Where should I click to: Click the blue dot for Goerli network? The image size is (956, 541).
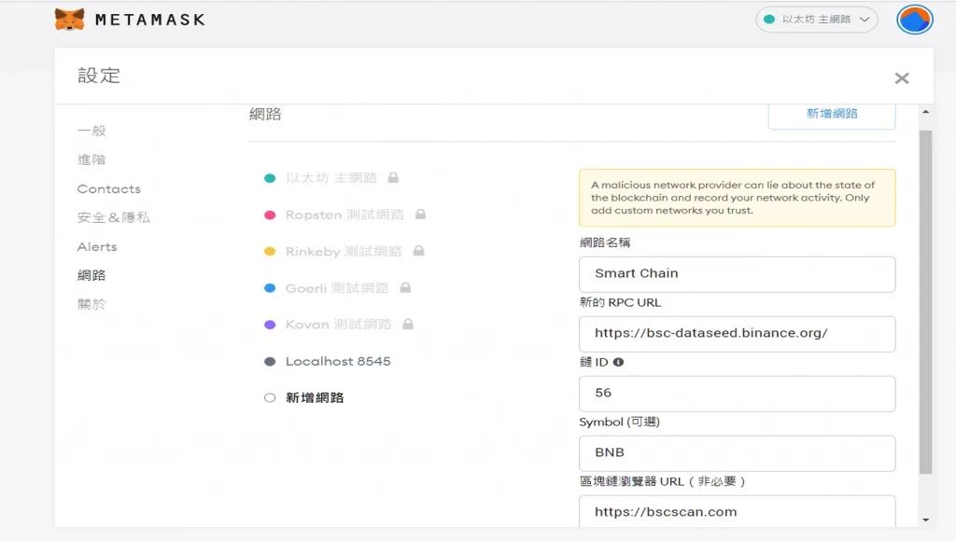(x=270, y=287)
